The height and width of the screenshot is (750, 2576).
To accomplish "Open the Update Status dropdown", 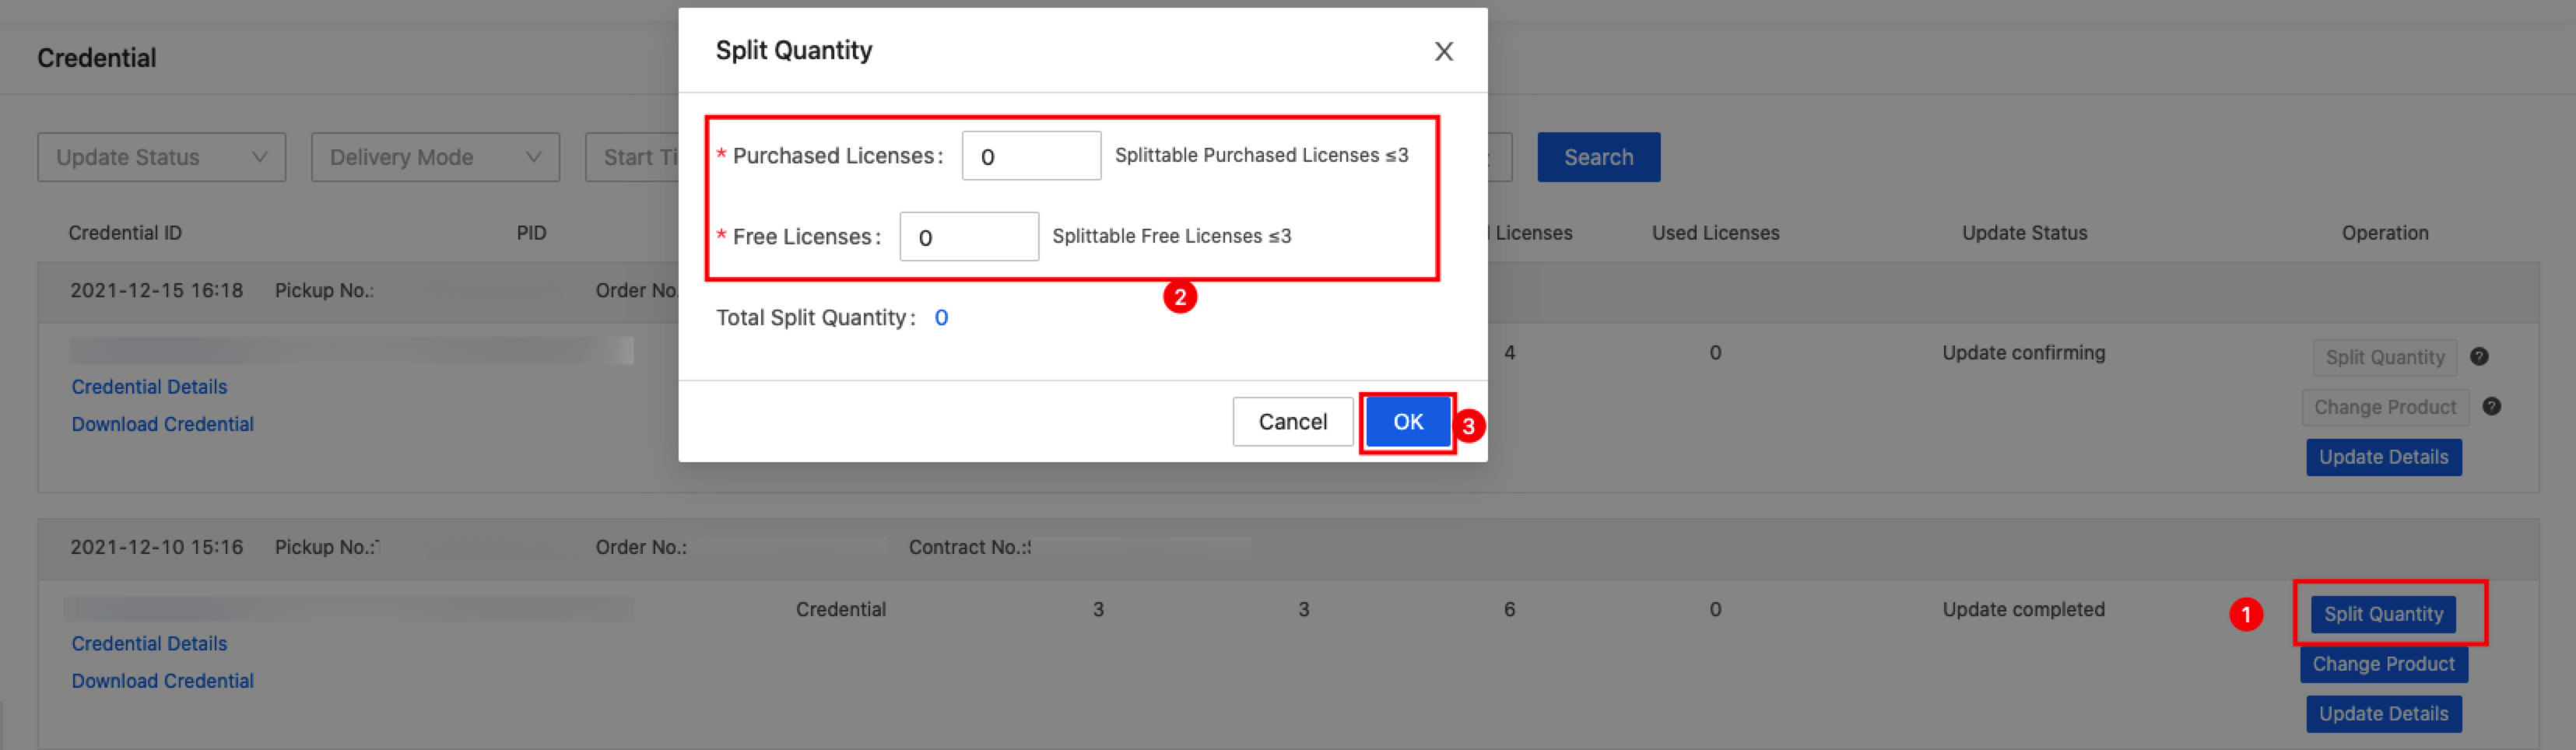I will coord(161,157).
